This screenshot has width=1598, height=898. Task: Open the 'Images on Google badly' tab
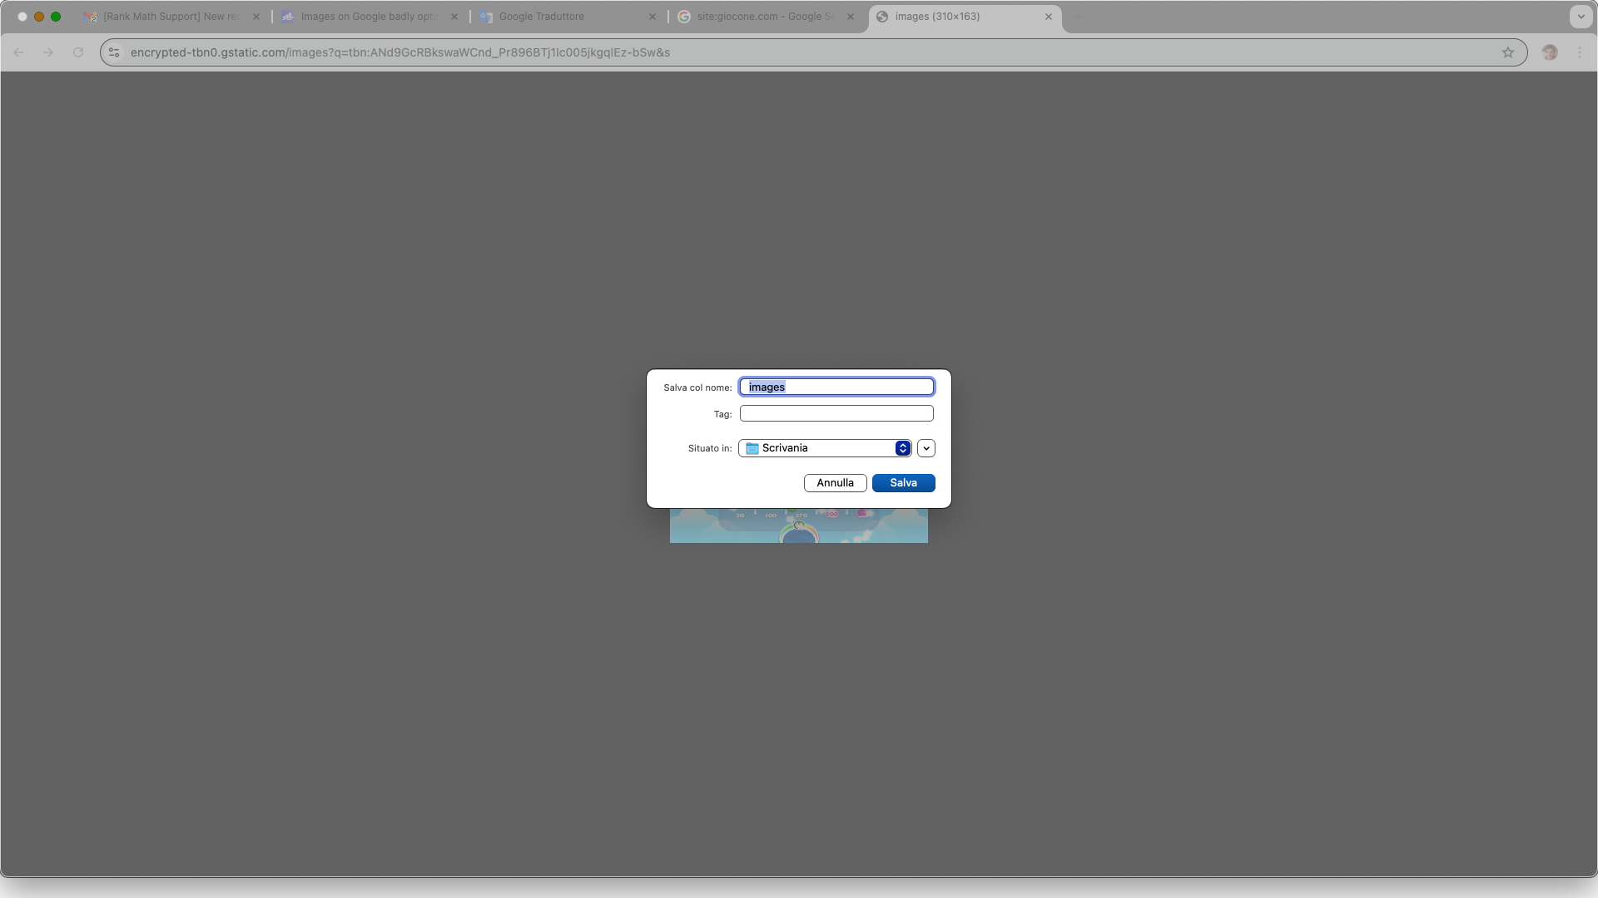(x=370, y=17)
